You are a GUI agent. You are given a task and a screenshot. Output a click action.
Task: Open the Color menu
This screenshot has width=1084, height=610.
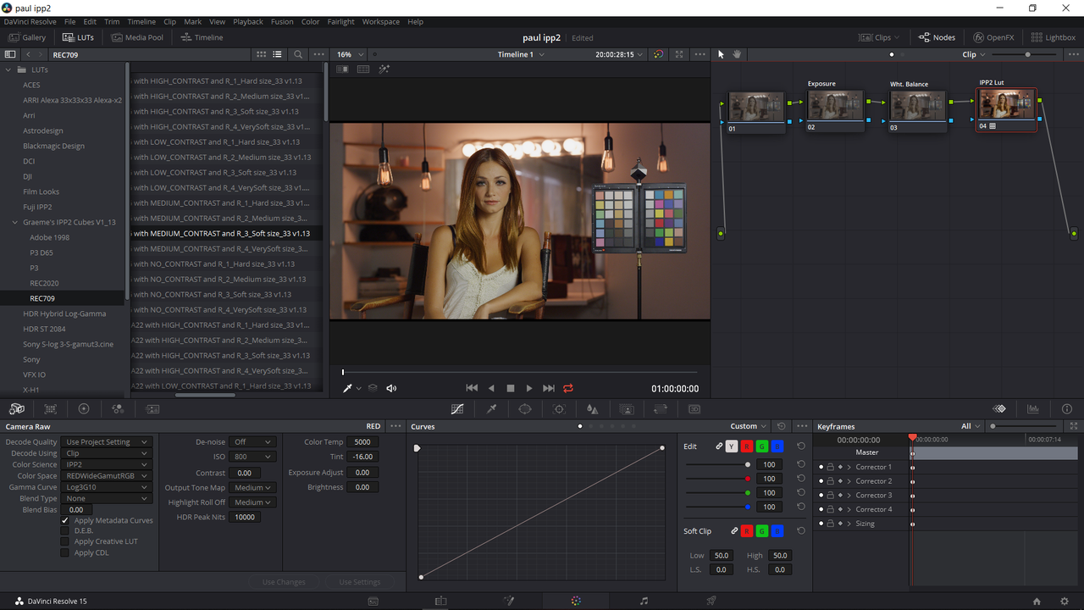[x=311, y=22]
